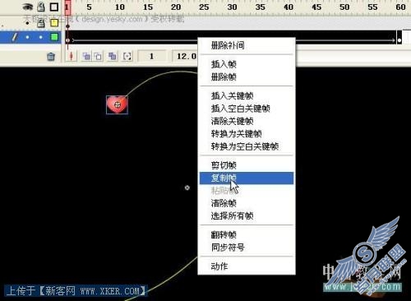Click 动作 at menu bottom
The height and width of the screenshot is (301, 411).
[219, 266]
